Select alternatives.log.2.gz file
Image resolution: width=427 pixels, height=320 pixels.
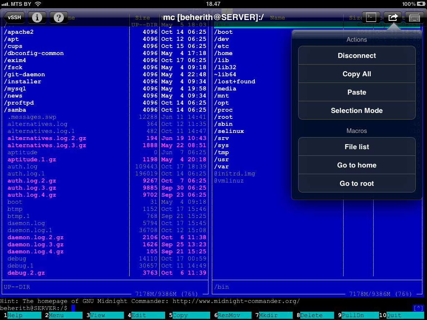click(x=105, y=138)
